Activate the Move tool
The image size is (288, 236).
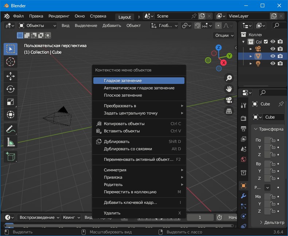[x=11, y=76]
